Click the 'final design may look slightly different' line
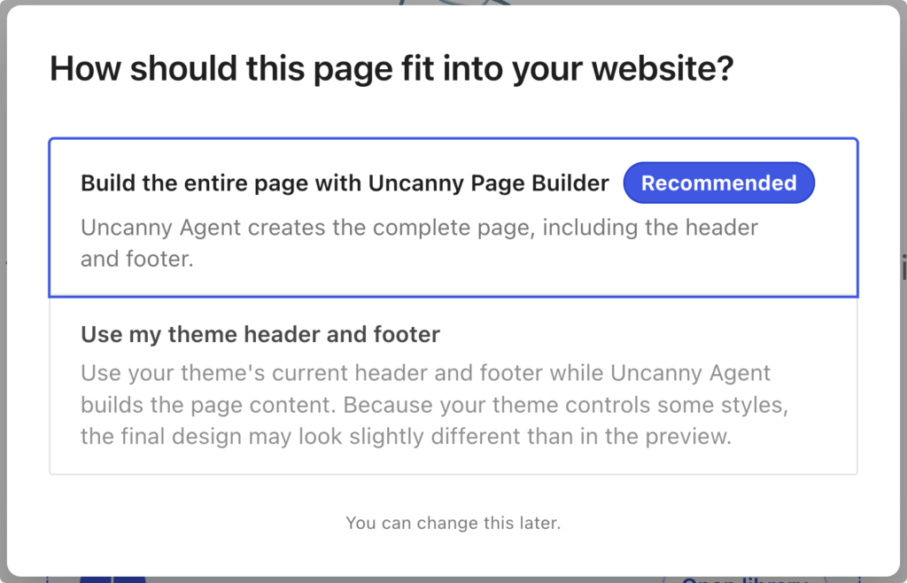The width and height of the screenshot is (907, 583). tap(406, 436)
